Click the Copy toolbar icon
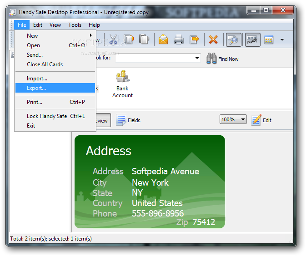The image size is (306, 256). (x=129, y=39)
